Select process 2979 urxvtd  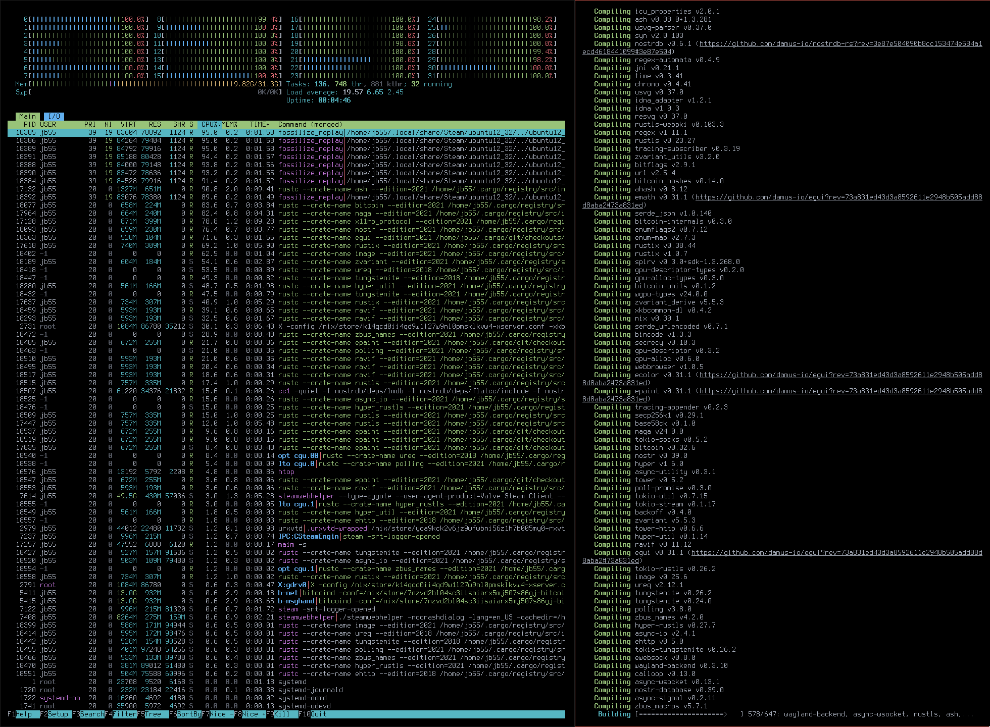pos(286,528)
